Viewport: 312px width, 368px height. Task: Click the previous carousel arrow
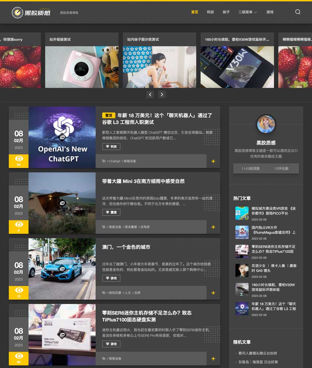(150, 94)
